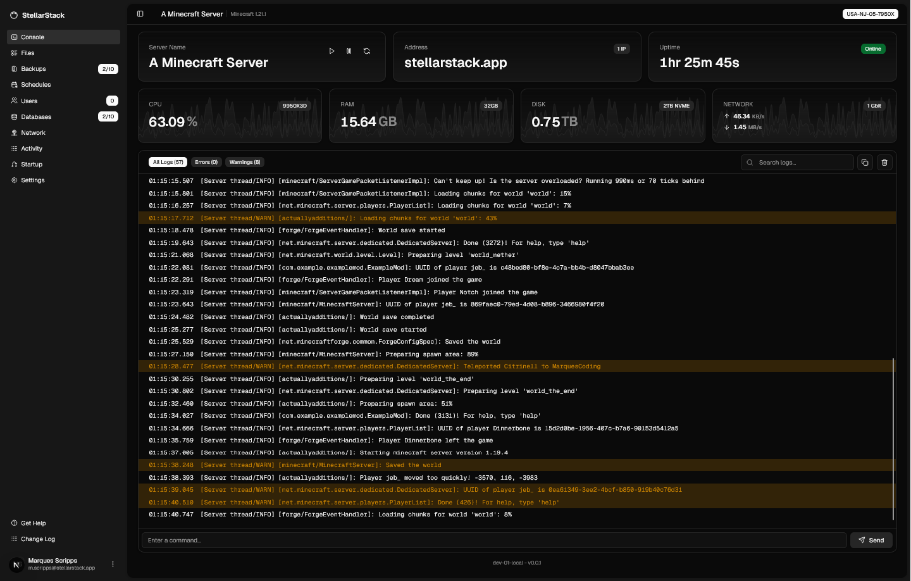Click the 1 Gbit network badge
The width and height of the screenshot is (911, 581).
[874, 106]
